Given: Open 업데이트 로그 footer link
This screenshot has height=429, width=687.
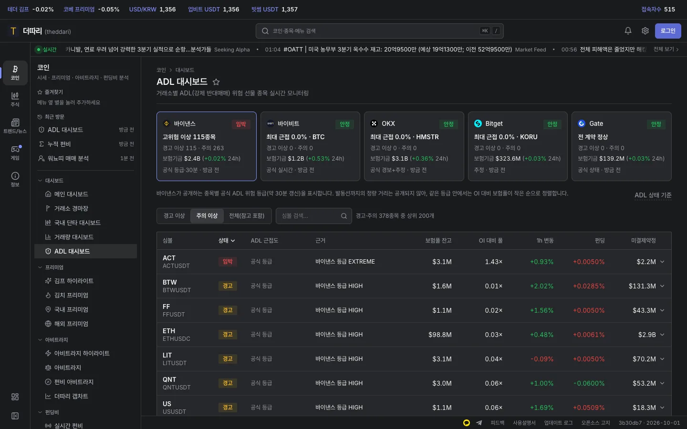Looking at the screenshot, I should click(x=558, y=423).
